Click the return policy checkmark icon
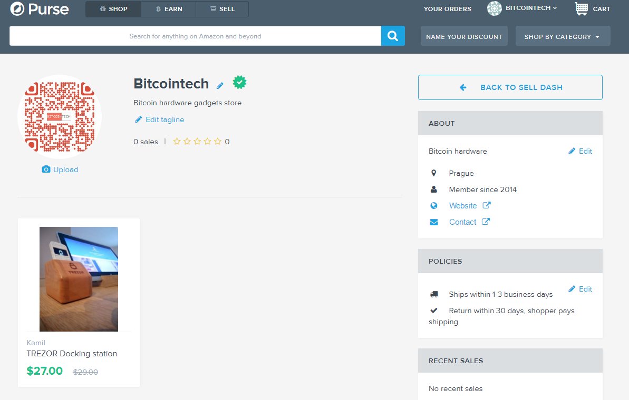The width and height of the screenshot is (629, 400). [433, 311]
